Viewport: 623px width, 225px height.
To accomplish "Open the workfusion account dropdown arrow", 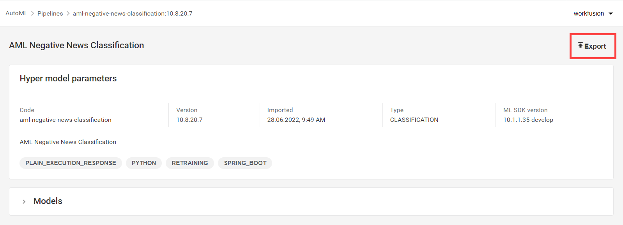I will tap(611, 14).
